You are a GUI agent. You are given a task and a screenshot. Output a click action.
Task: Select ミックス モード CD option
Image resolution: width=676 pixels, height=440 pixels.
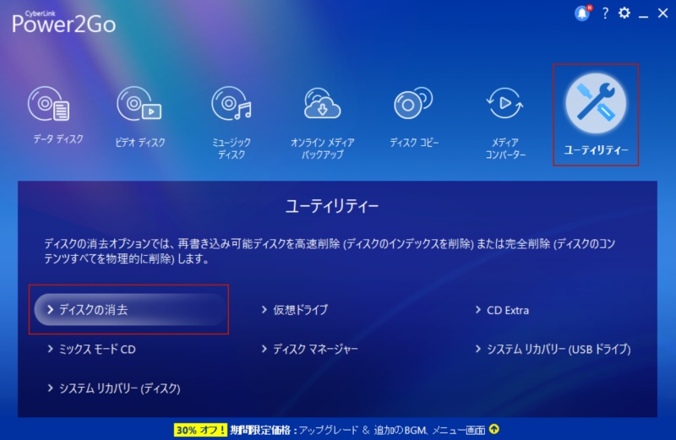(91, 349)
